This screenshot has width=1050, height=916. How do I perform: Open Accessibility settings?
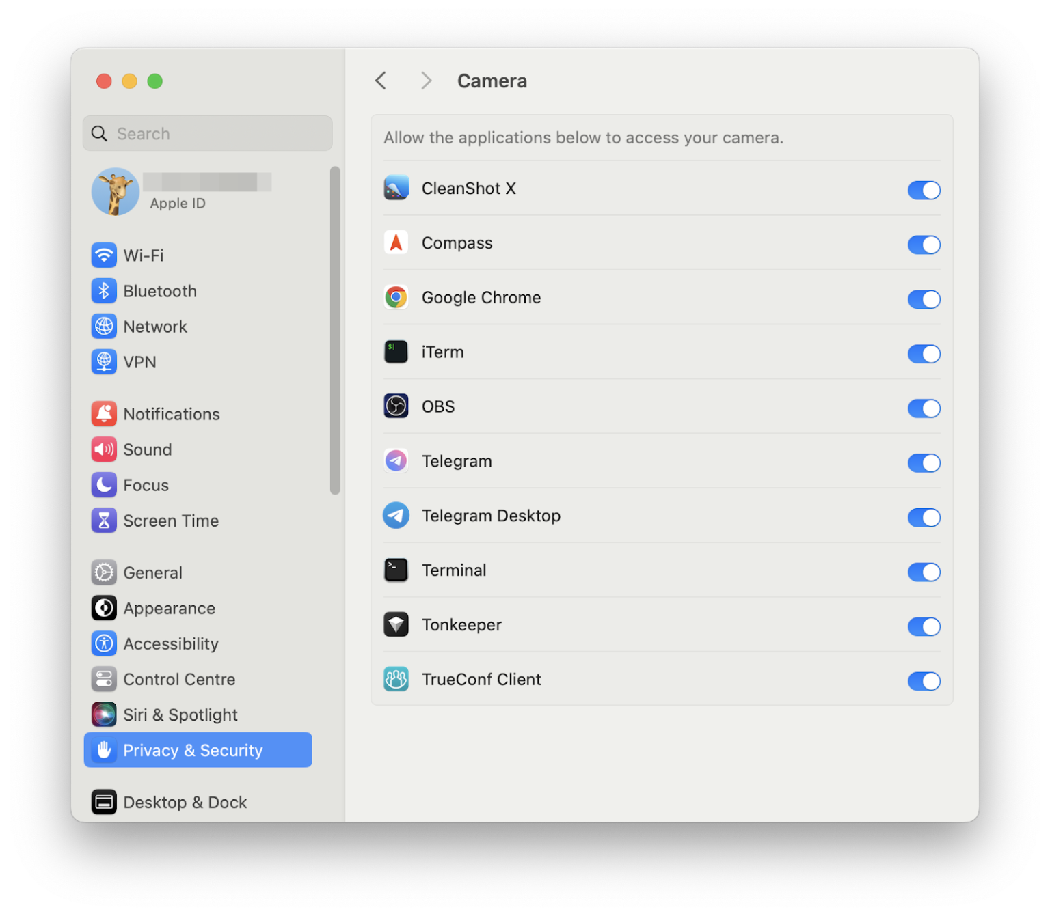pyautogui.click(x=170, y=643)
